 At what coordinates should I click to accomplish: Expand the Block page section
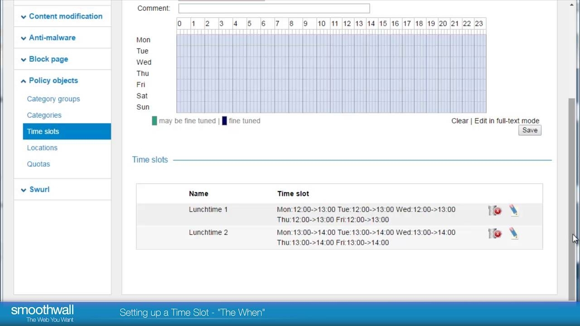click(44, 59)
